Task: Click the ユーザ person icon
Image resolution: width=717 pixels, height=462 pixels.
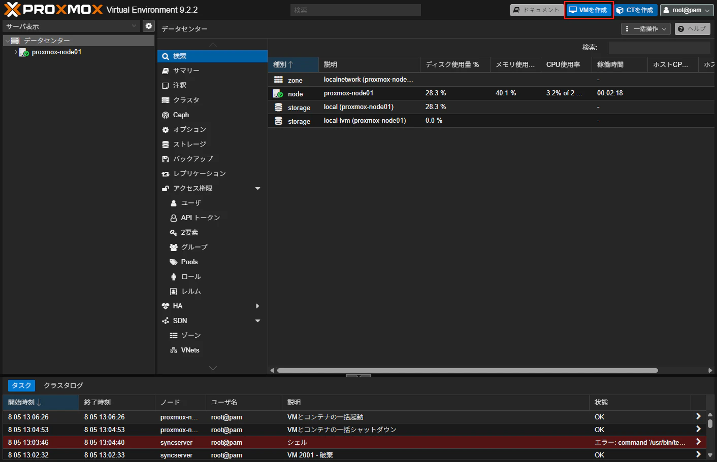Action: tap(174, 203)
